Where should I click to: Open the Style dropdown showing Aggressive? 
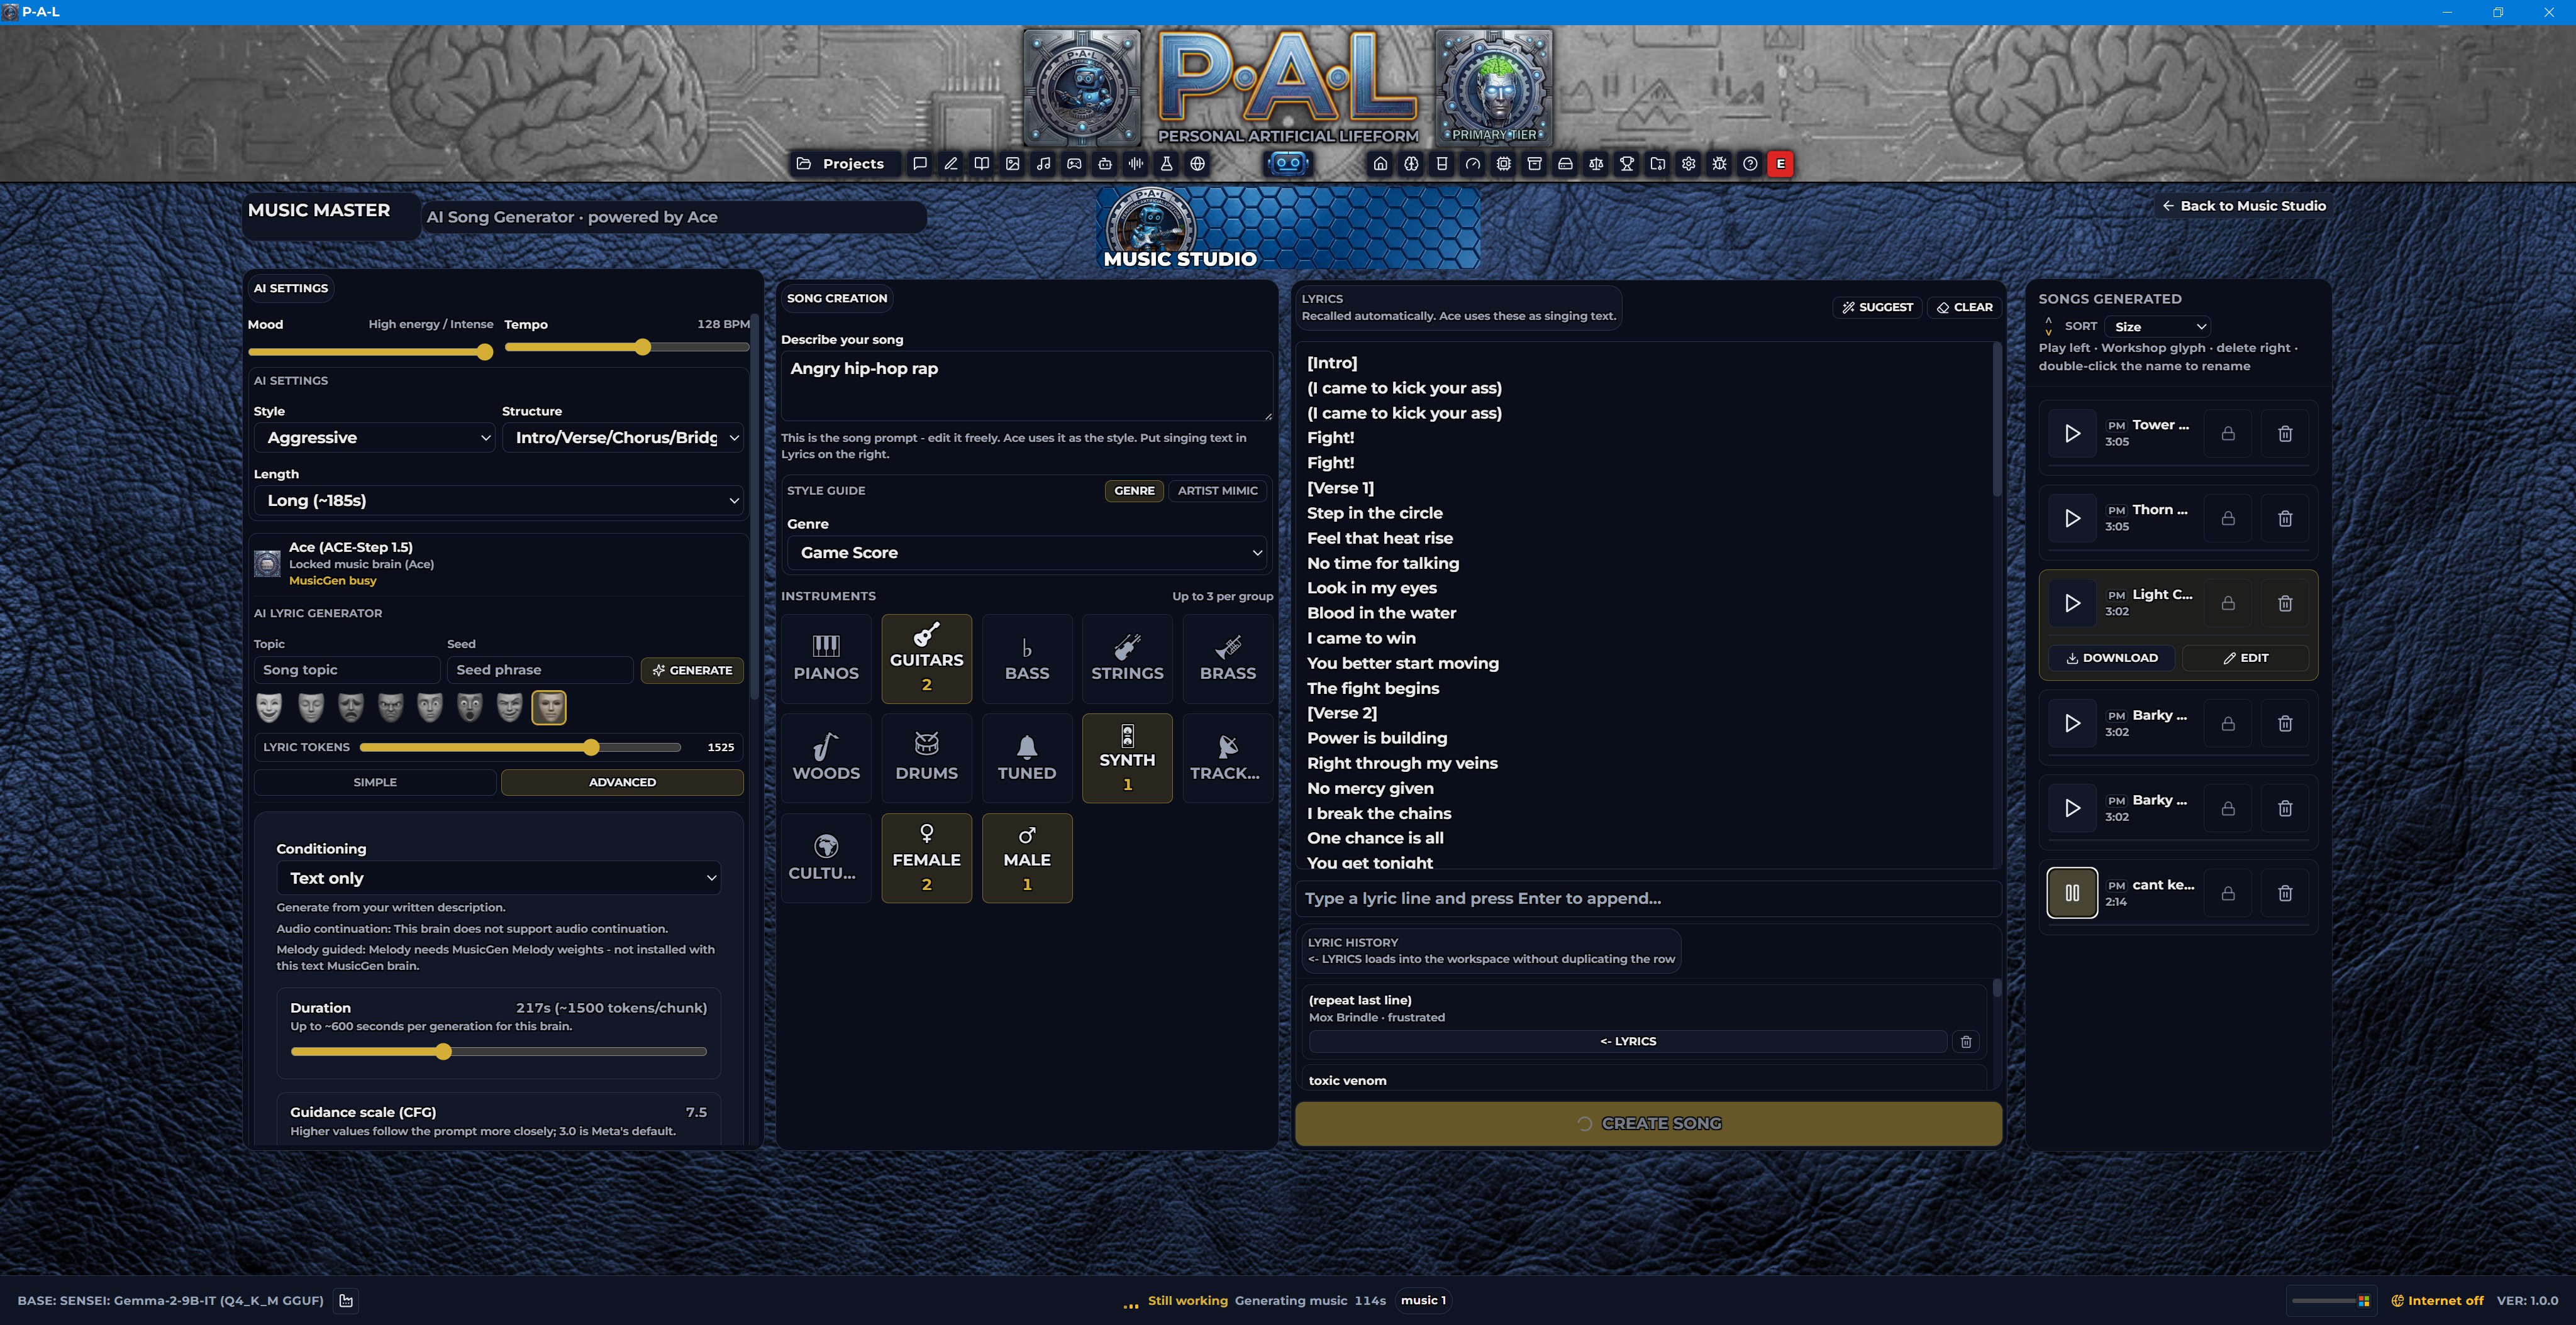click(x=374, y=437)
